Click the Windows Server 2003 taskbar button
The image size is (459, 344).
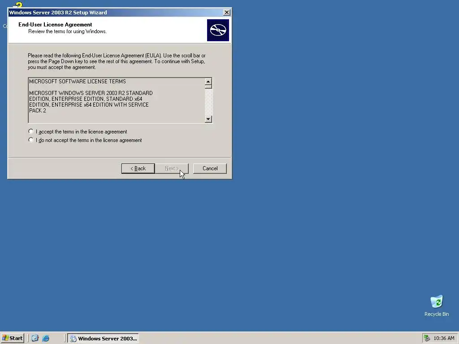point(103,339)
